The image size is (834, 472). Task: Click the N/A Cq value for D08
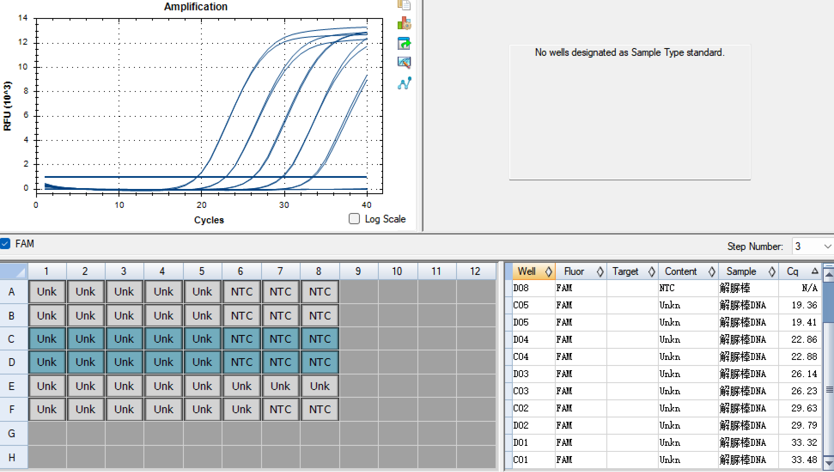click(x=800, y=288)
